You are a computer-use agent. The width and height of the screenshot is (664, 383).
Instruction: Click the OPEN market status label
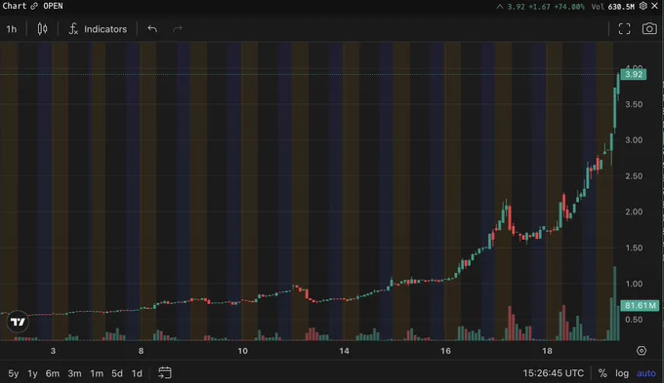53,6
